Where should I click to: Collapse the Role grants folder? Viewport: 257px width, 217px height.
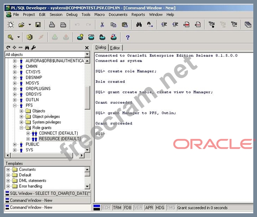(21, 128)
